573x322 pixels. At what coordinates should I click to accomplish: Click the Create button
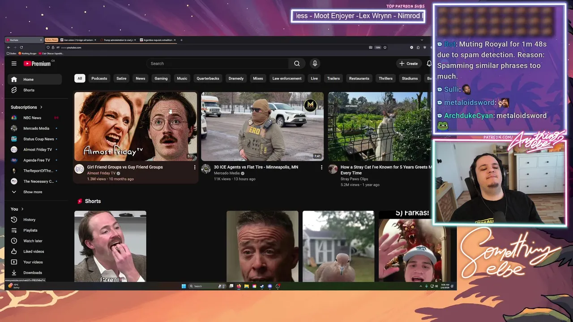coord(409,64)
